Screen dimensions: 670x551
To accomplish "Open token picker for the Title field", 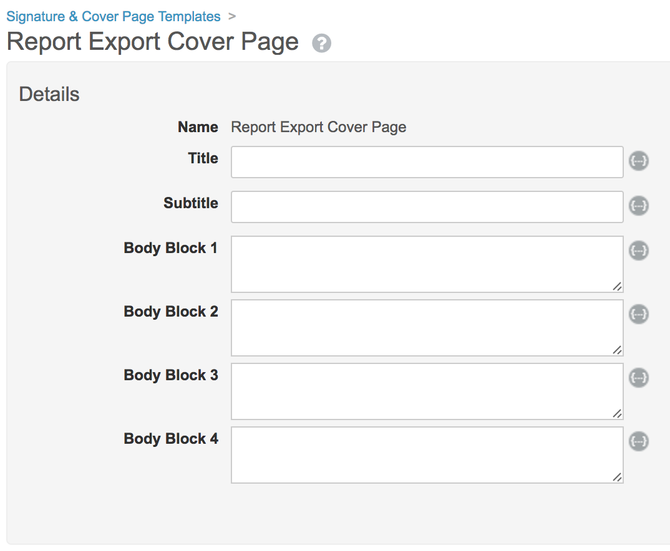I will [x=638, y=161].
